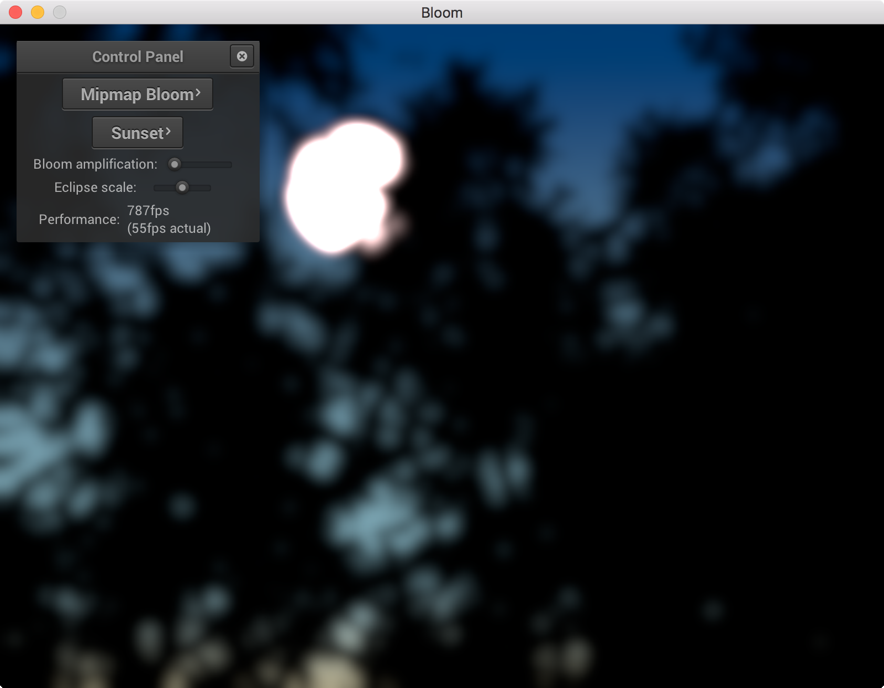Click the Bloom amplification label
Screen dimensions: 884x688
(95, 164)
